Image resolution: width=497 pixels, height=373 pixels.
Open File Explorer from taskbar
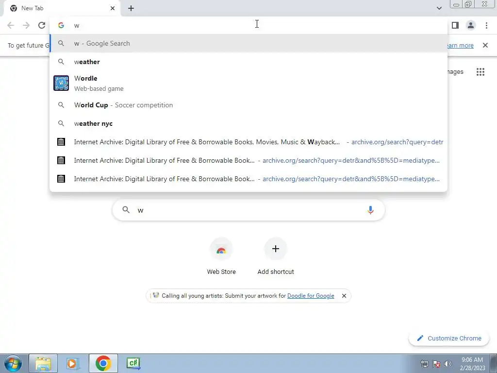click(x=43, y=363)
